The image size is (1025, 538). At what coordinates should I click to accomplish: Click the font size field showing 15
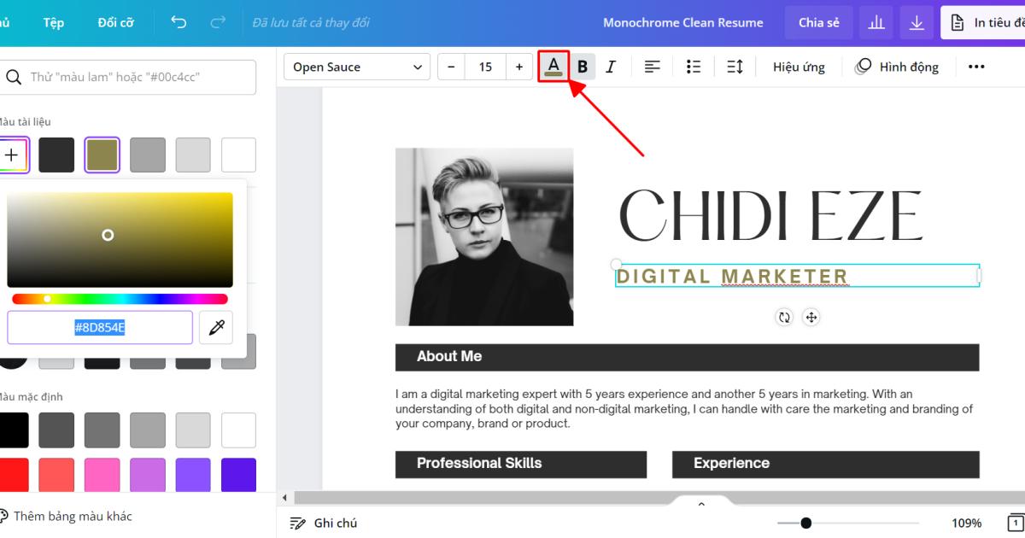coord(485,67)
